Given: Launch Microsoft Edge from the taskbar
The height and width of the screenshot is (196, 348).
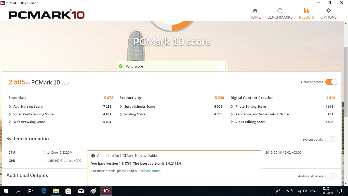Looking at the screenshot, I should pyautogui.click(x=44, y=191).
